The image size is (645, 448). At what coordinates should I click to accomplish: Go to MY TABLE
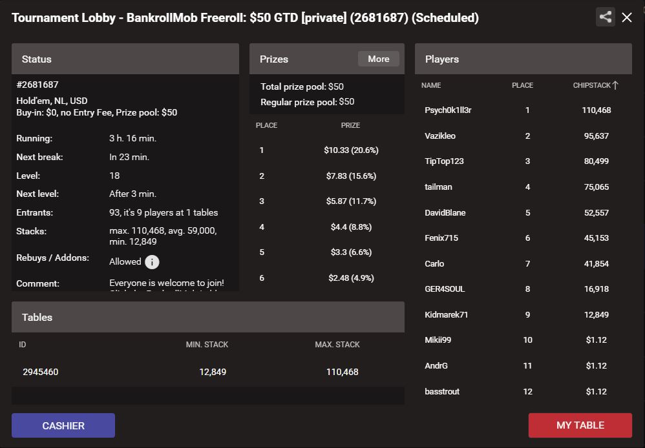click(x=580, y=425)
